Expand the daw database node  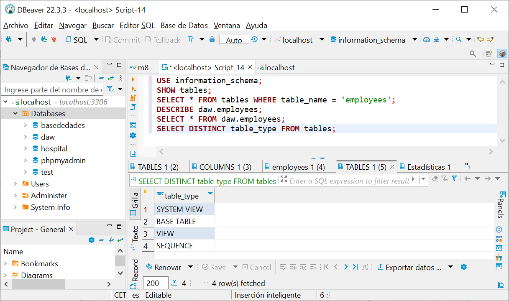(x=26, y=137)
